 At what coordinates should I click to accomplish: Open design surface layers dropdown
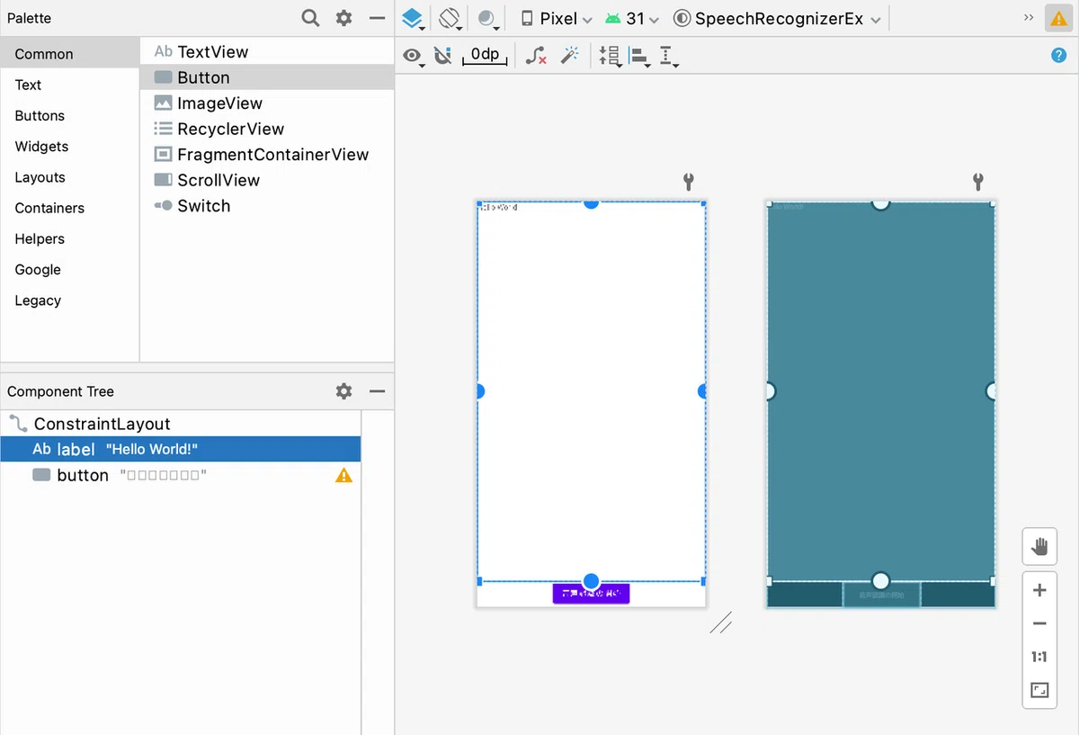(x=413, y=19)
